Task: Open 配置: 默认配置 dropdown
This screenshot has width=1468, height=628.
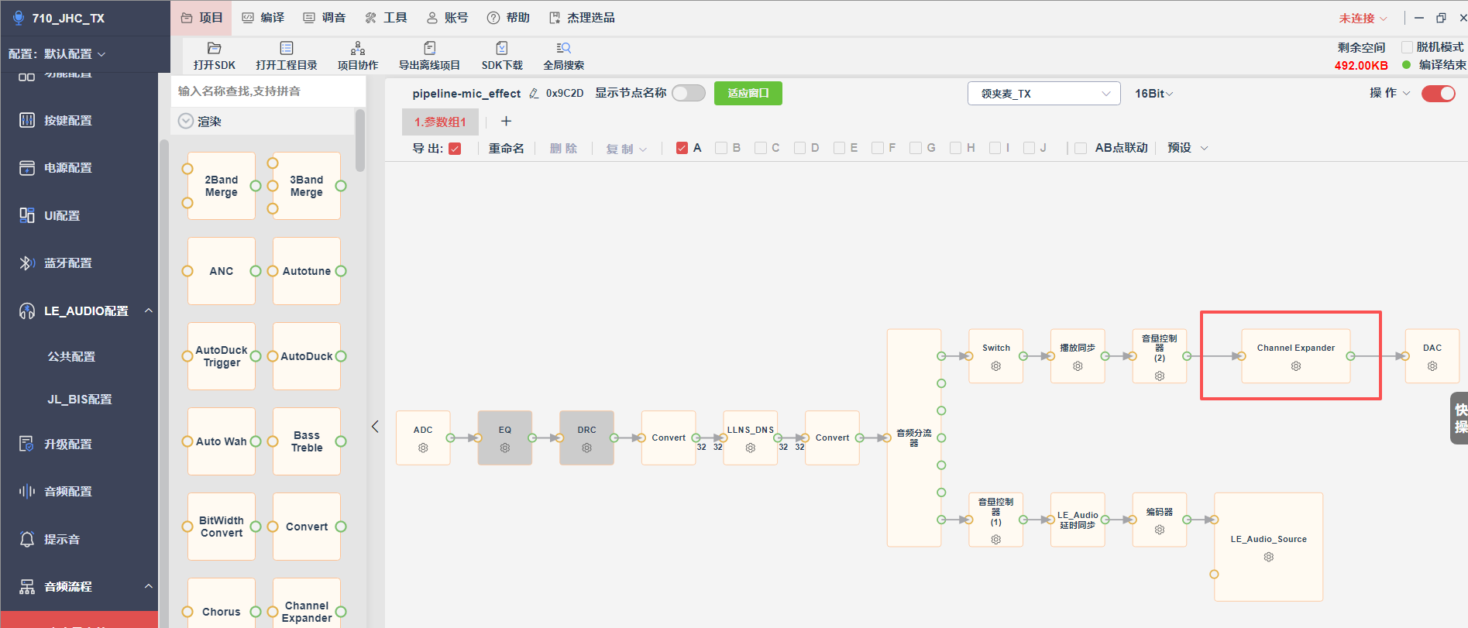Action: point(57,54)
